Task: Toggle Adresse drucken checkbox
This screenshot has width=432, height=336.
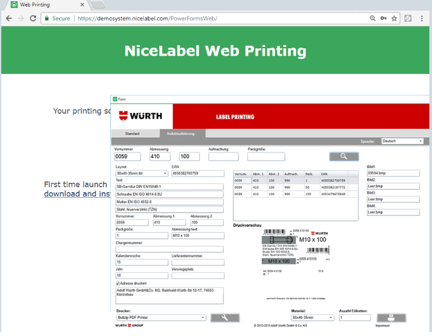Action: coord(118,284)
